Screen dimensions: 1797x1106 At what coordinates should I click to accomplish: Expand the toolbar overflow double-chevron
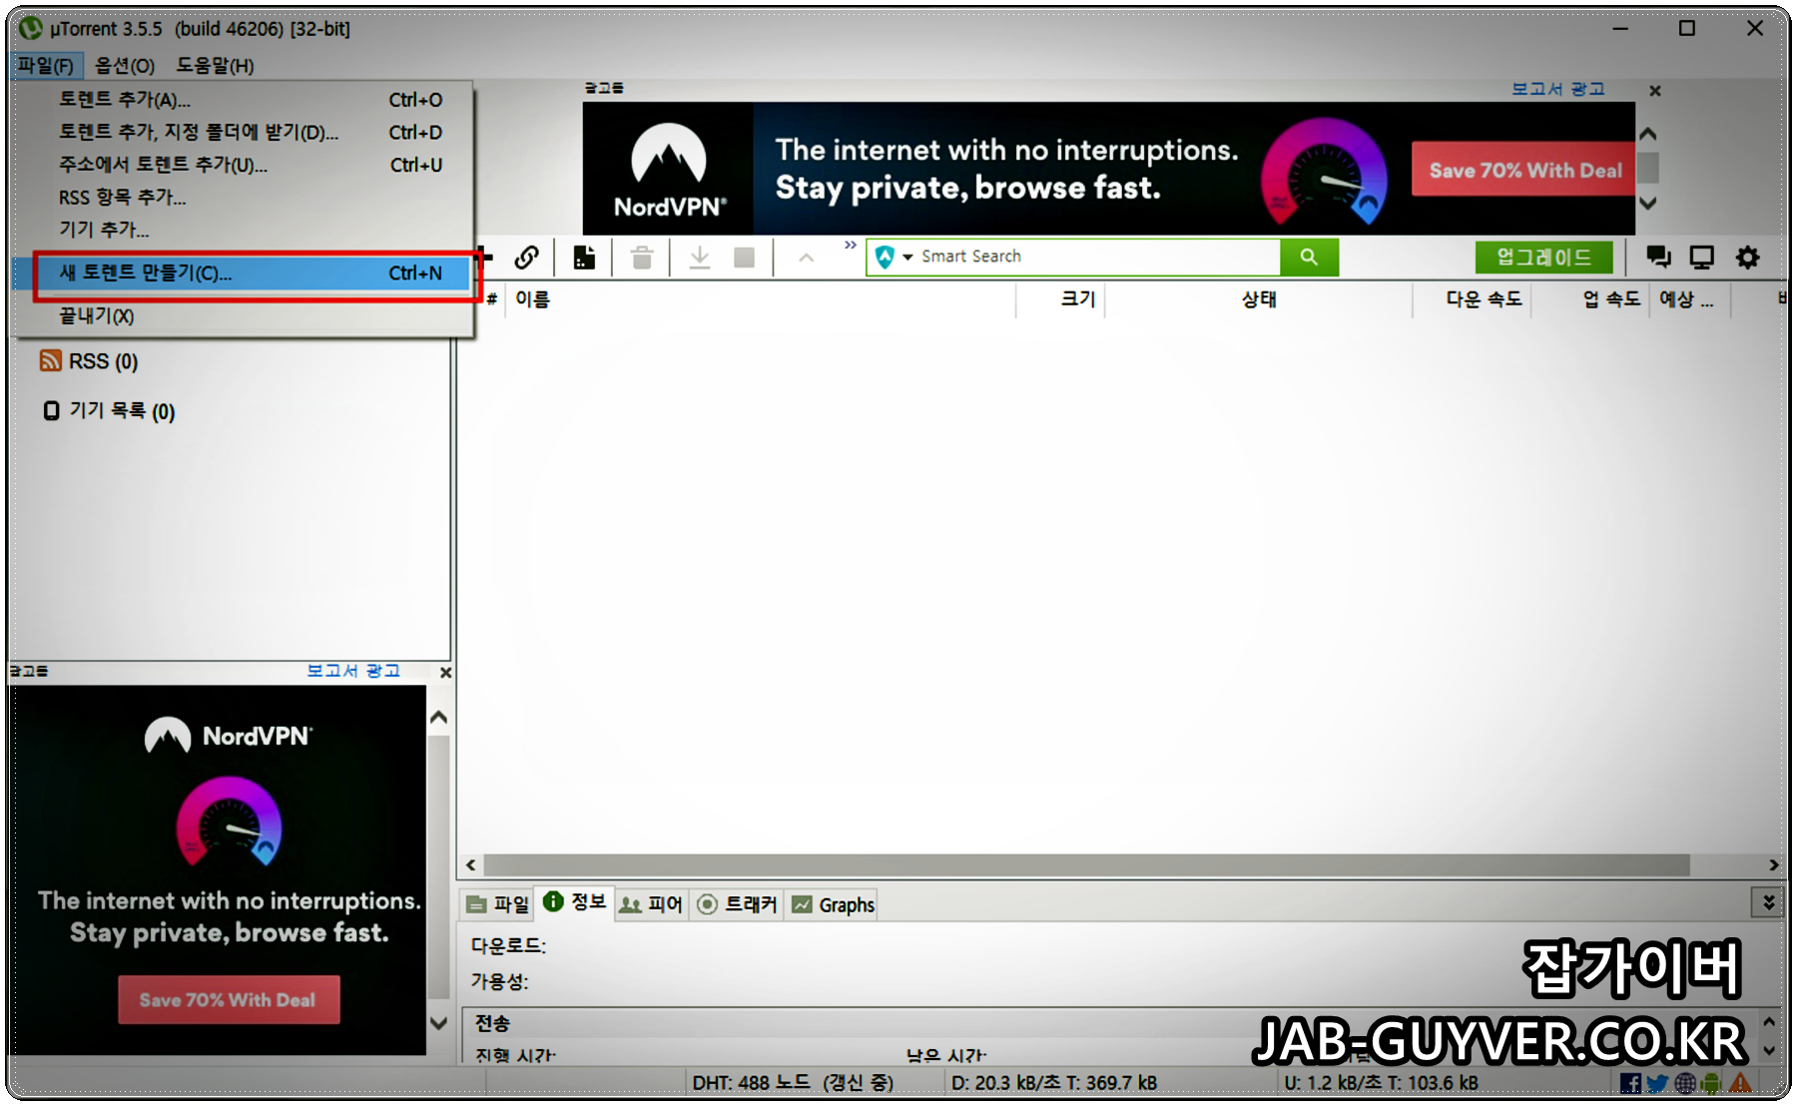click(850, 246)
